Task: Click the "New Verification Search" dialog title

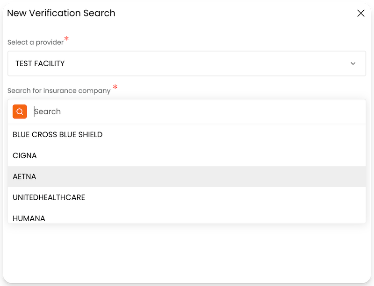Action: click(x=61, y=13)
